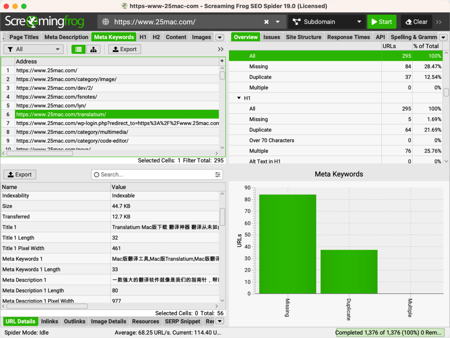Open the bottom tab overflow dropdown
The height and width of the screenshot is (338, 450).
(220, 321)
